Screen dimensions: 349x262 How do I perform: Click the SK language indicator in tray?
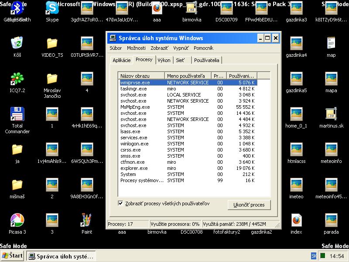coord(314,256)
